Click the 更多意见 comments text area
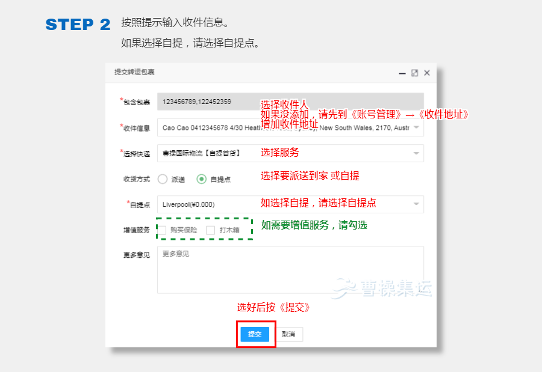The height and width of the screenshot is (372, 542). coord(290,270)
